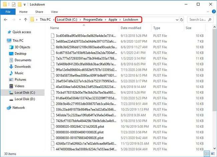Open the Help question mark icon
The height and width of the screenshot is (157, 217).
[x=214, y=12]
